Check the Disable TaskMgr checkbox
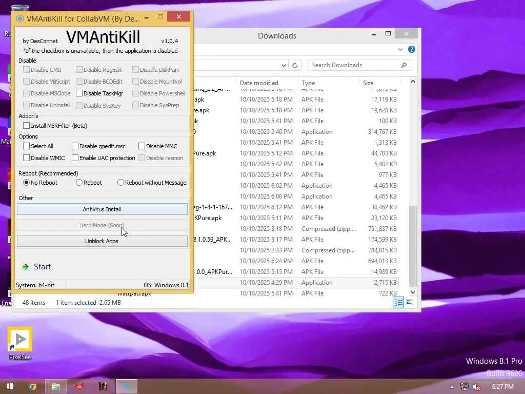The width and height of the screenshot is (525, 394). pos(79,93)
